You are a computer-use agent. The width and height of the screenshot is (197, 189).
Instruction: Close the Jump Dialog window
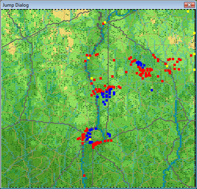[x=189, y=5]
